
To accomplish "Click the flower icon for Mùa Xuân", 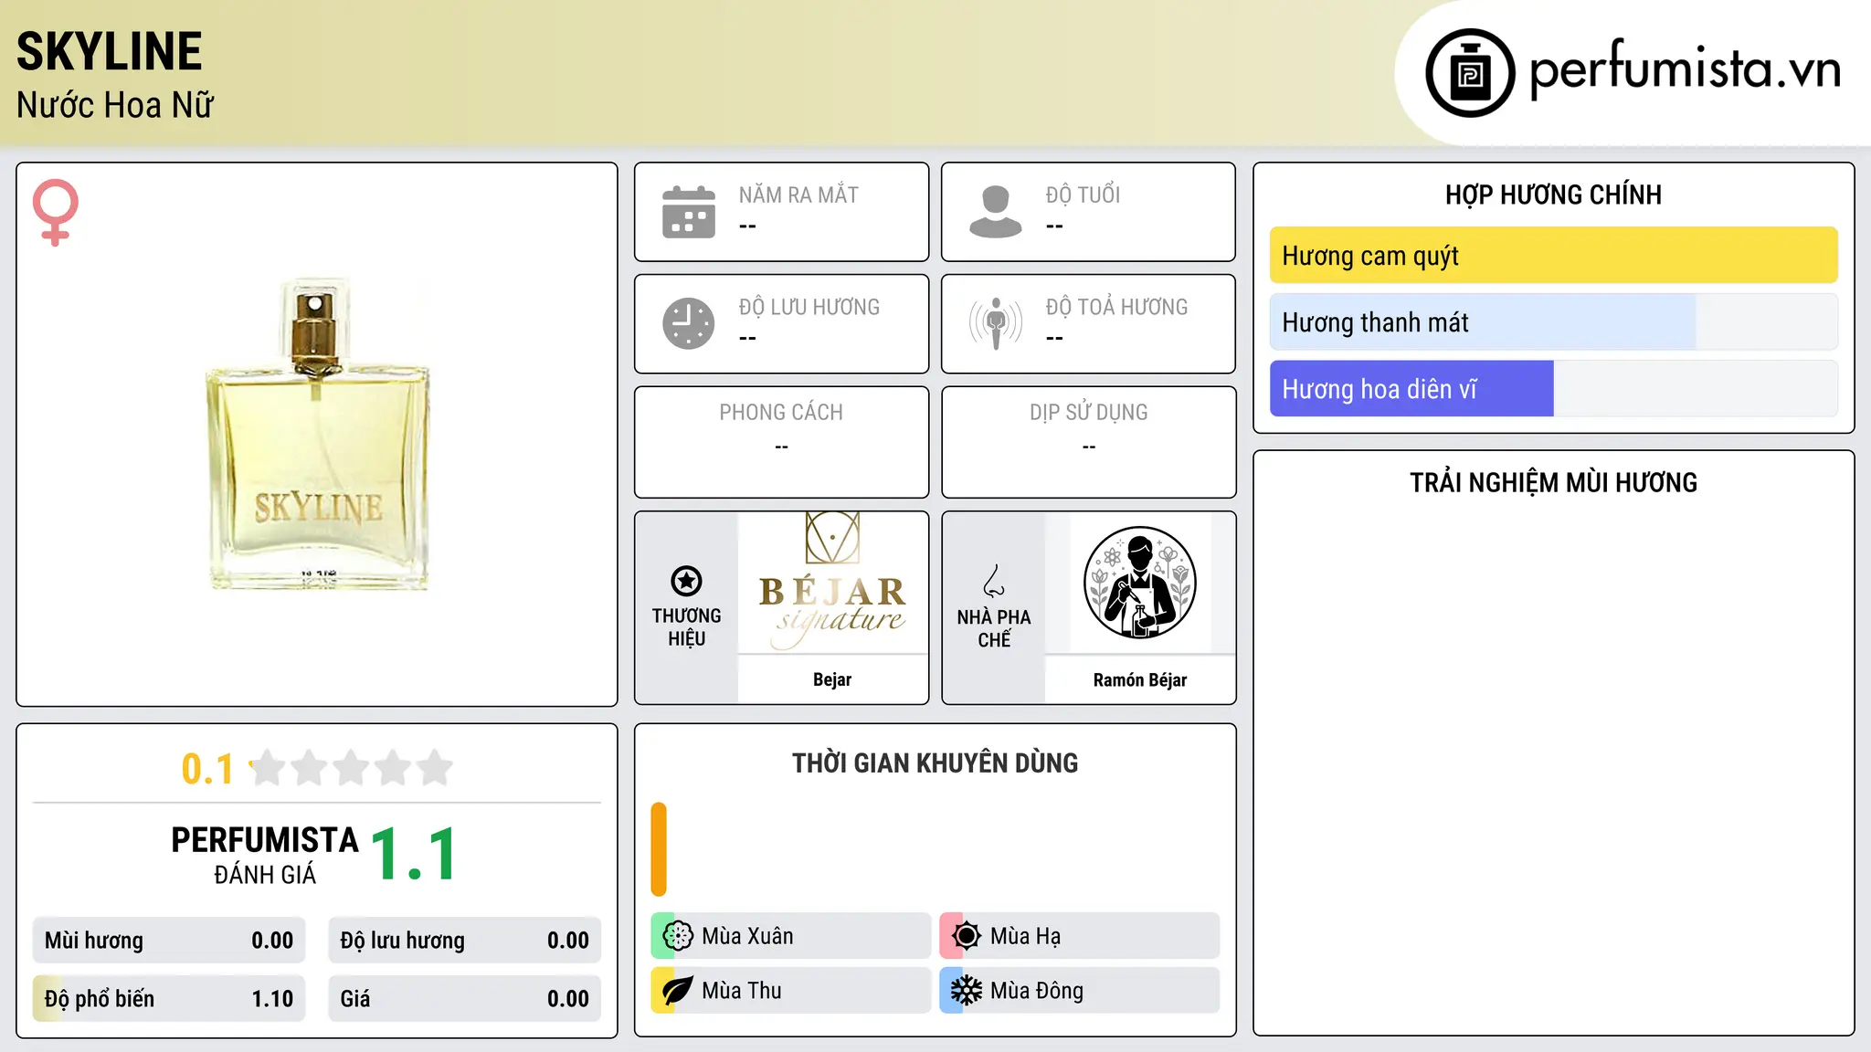I will click(678, 936).
